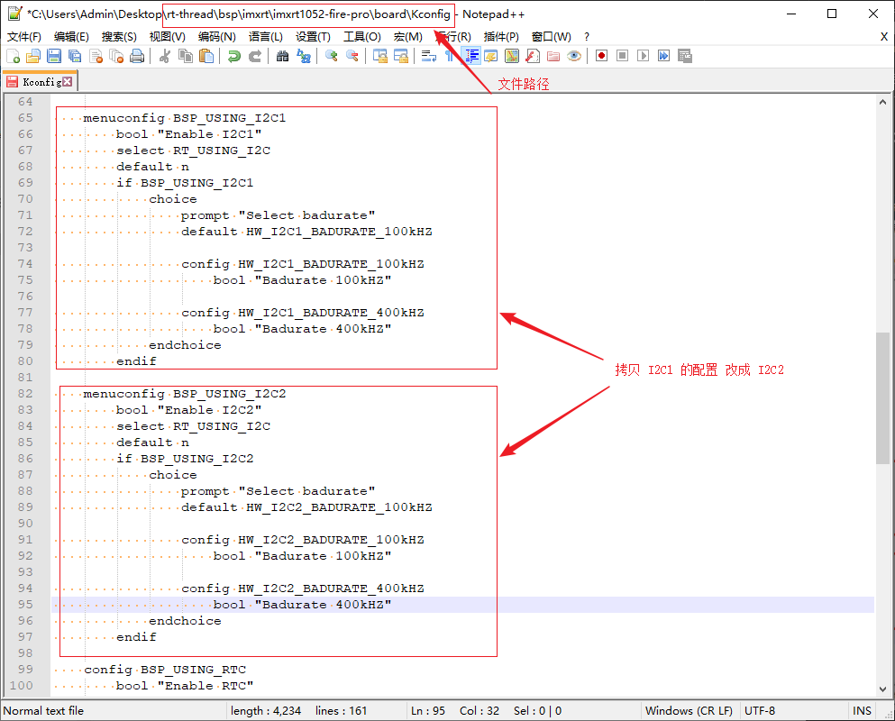Click the Zoom In magnifier icon
This screenshot has height=721, width=895.
tap(332, 56)
